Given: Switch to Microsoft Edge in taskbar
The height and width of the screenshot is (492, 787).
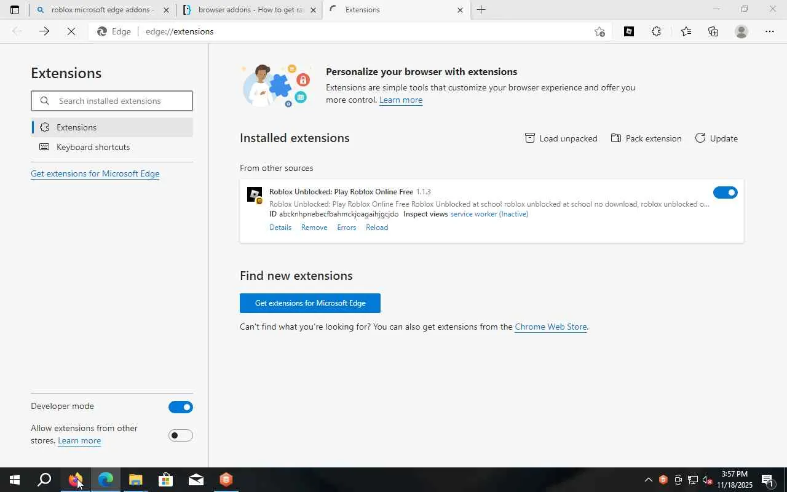Looking at the screenshot, I should (105, 480).
